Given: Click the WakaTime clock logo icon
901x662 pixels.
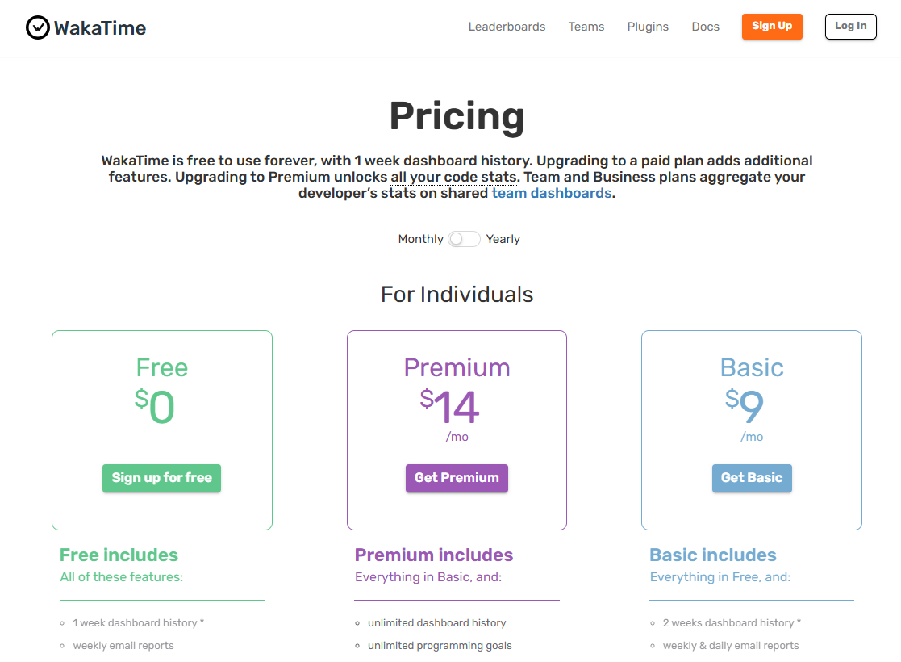Looking at the screenshot, I should click(38, 27).
